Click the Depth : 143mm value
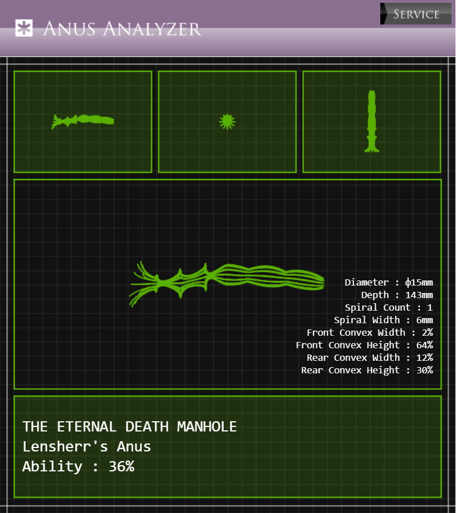 tap(397, 295)
